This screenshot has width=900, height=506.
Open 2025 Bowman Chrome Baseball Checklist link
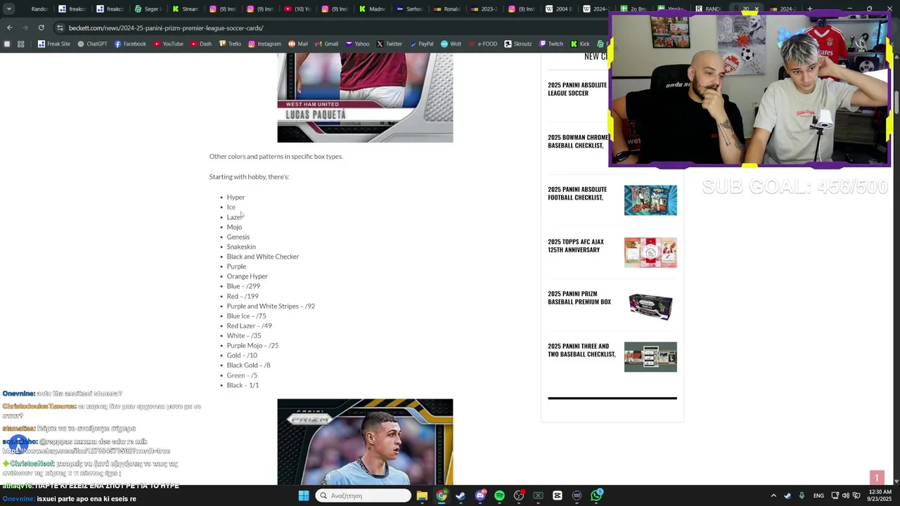click(578, 141)
